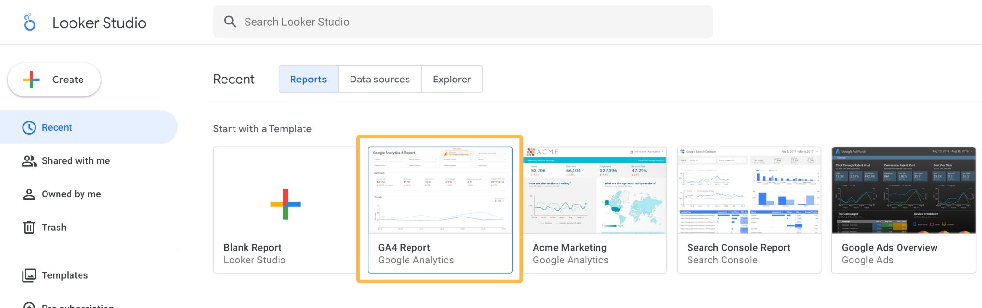Click the colorful plus icon on Create
The height and width of the screenshot is (308, 982).
pyautogui.click(x=31, y=80)
